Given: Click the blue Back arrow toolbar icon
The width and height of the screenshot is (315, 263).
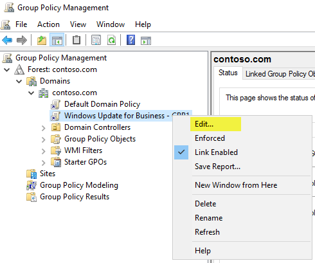Looking at the screenshot, I should click(7, 40).
